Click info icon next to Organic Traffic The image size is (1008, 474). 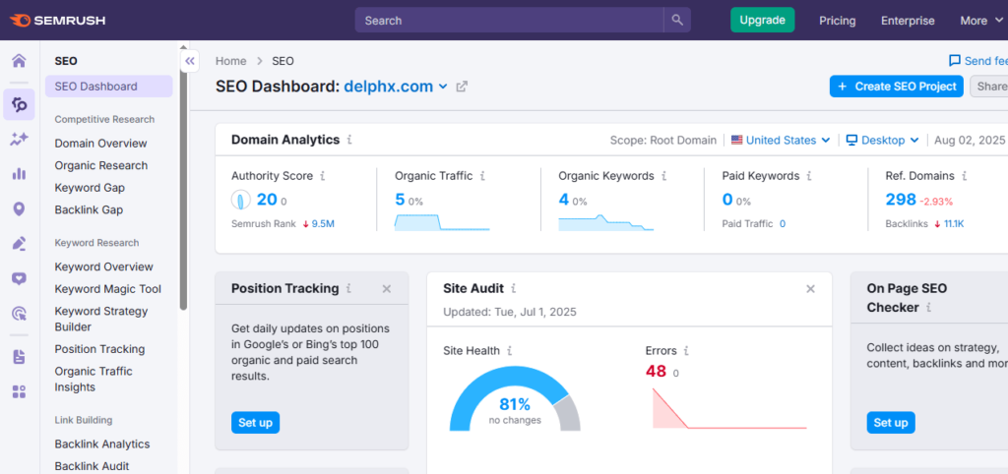coord(482,176)
